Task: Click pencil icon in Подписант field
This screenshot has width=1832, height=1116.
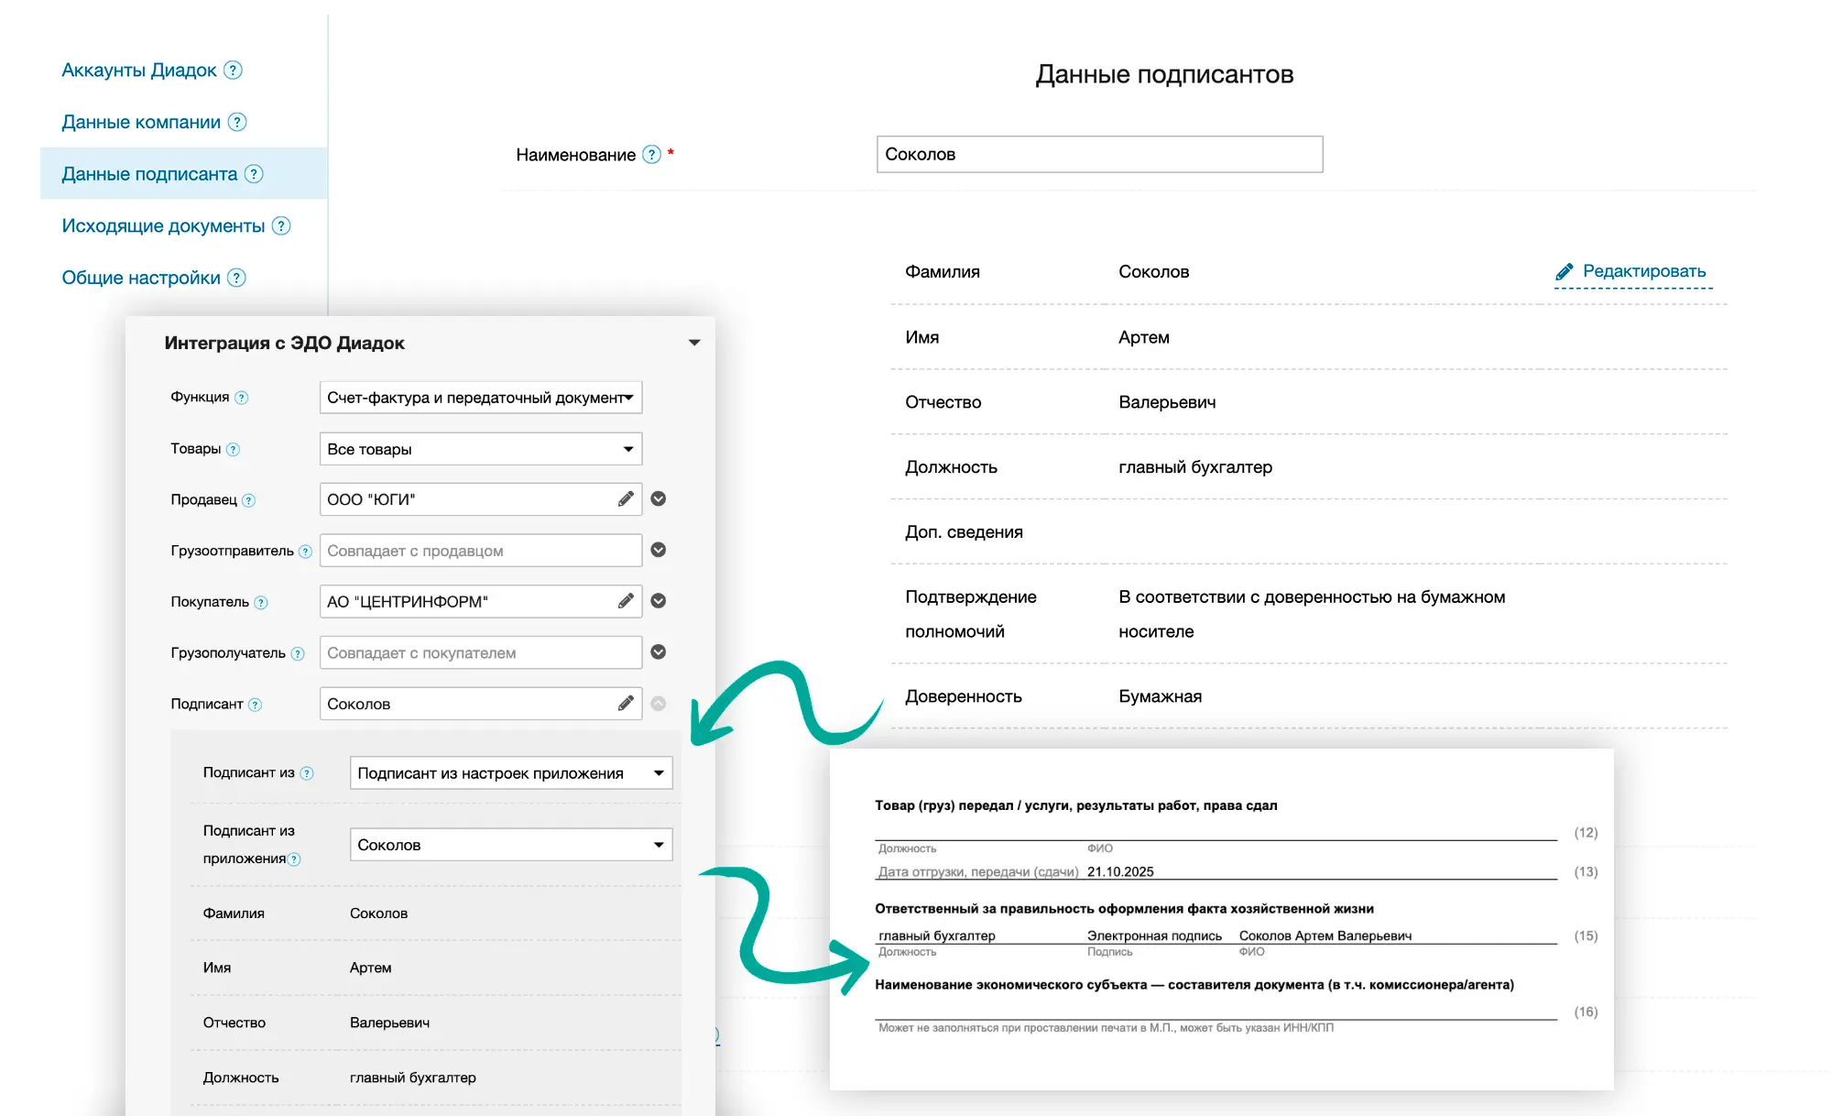Action: pyautogui.click(x=626, y=704)
